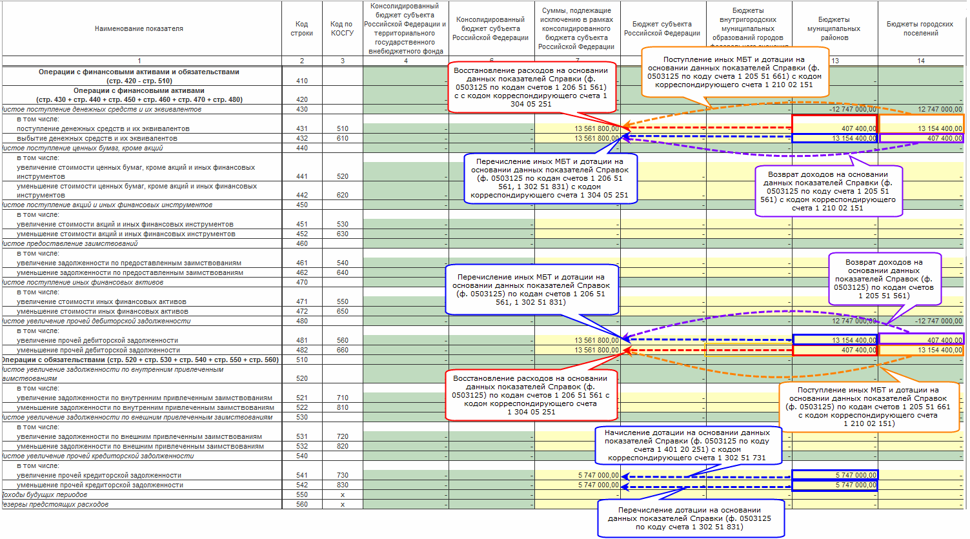Image resolution: width=970 pixels, height=539 pixels.
Task: Click 407 400,00 in row 432
Action: coord(944,138)
